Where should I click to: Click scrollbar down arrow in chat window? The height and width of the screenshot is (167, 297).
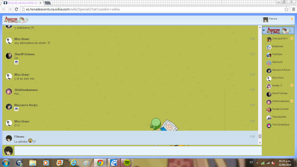260,143
